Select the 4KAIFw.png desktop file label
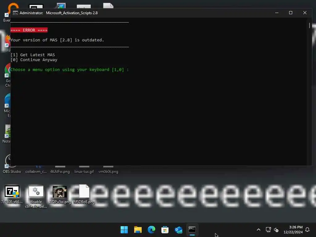This screenshot has width=316, height=237. coord(60,172)
